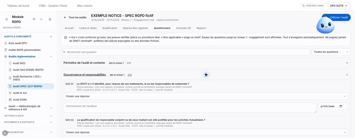The width and height of the screenshot is (355, 138).
Task: Click Commentaire de l'auditeur field for GOV-01
Action: click(190, 108)
